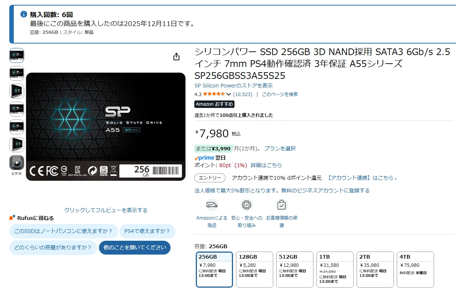456x291 pixels.
Task: Click the Rufus sparkle icon
Action: 12,217
